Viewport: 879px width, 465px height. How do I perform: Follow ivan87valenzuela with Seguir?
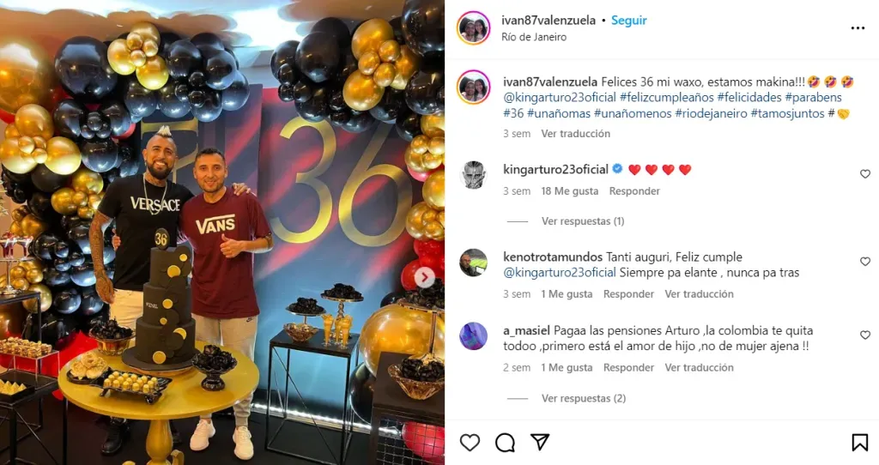point(628,21)
